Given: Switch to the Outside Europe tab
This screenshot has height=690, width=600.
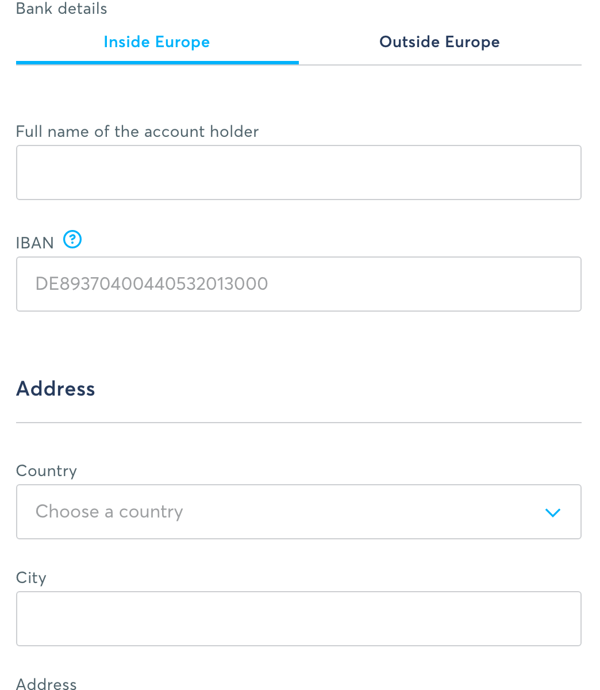Looking at the screenshot, I should pyautogui.click(x=440, y=43).
